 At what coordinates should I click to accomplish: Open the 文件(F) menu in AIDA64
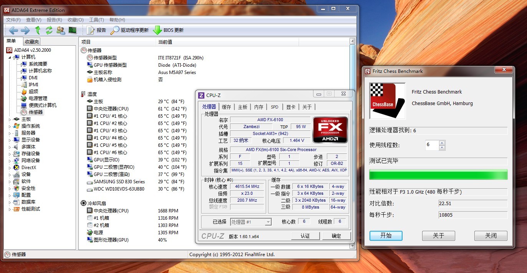click(13, 20)
